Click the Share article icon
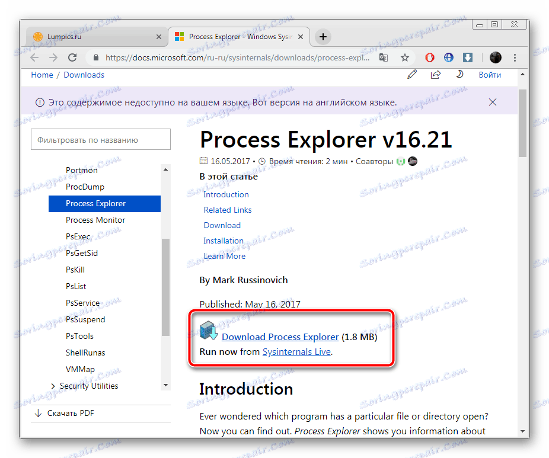This screenshot has height=458, width=549. [x=436, y=74]
